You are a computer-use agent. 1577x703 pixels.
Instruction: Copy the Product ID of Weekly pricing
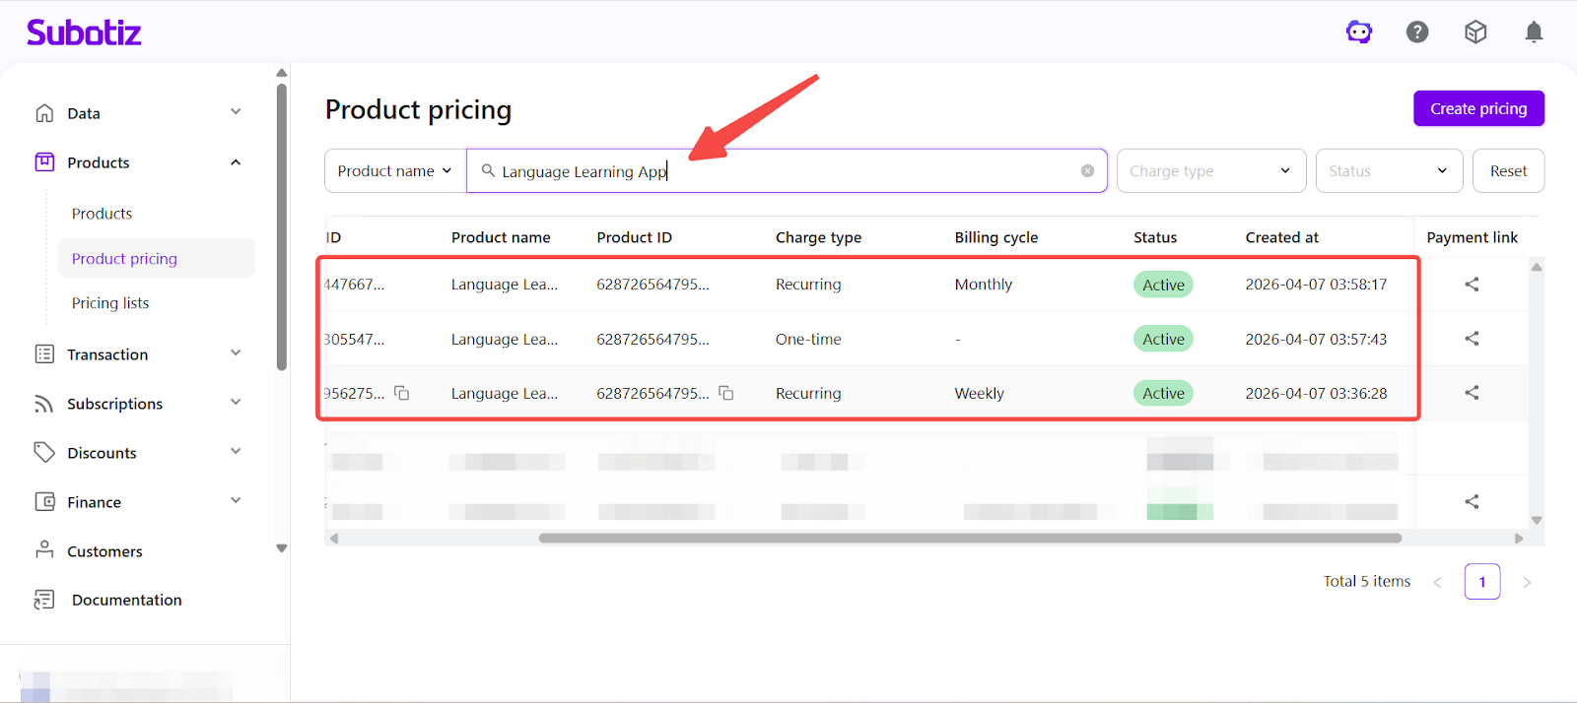pyautogui.click(x=726, y=393)
